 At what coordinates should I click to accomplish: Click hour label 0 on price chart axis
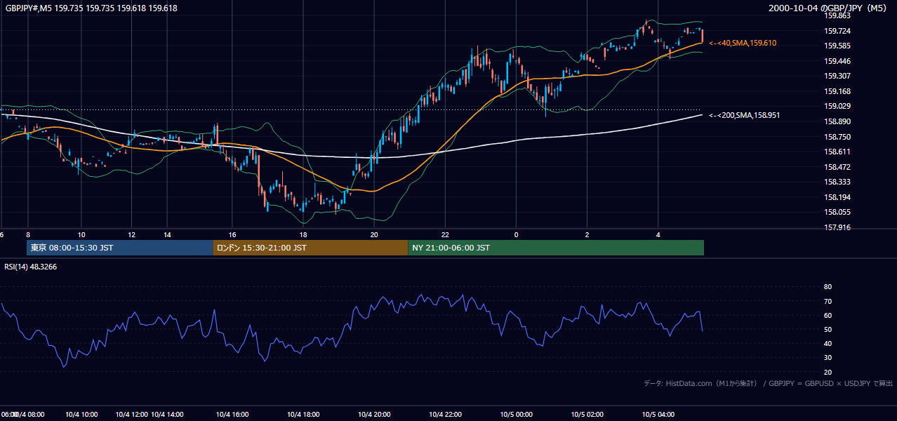pyautogui.click(x=516, y=234)
